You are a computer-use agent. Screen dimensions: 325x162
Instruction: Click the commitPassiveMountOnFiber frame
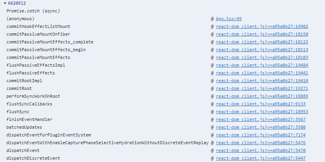[38, 34]
